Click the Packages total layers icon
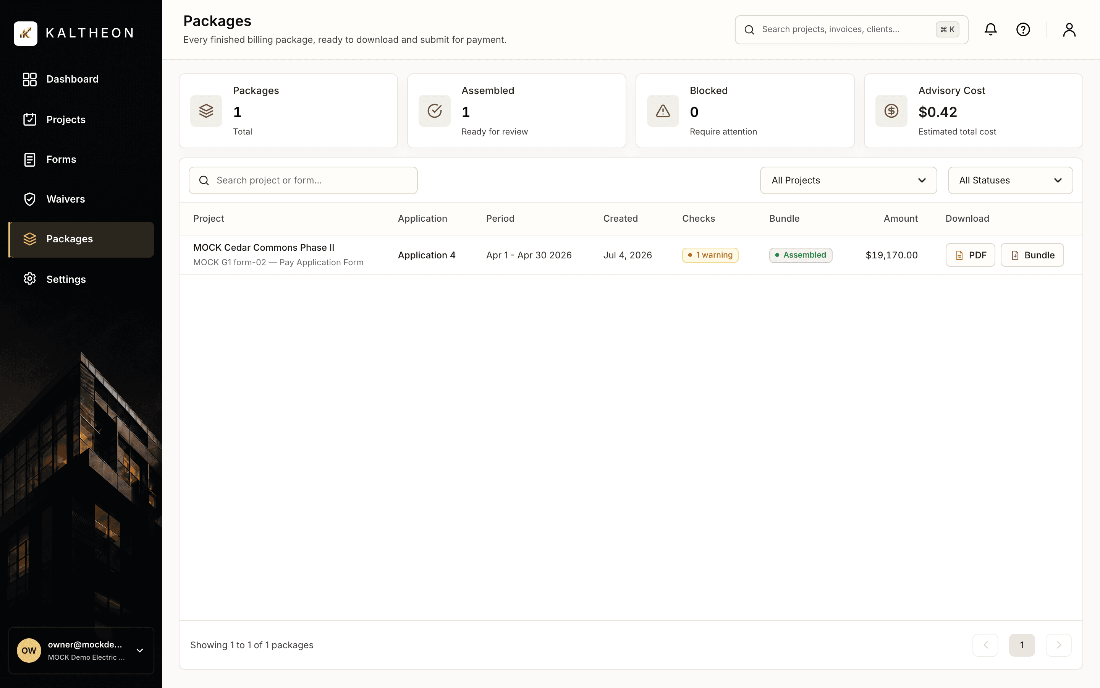Viewport: 1100px width, 688px height. [x=206, y=110]
